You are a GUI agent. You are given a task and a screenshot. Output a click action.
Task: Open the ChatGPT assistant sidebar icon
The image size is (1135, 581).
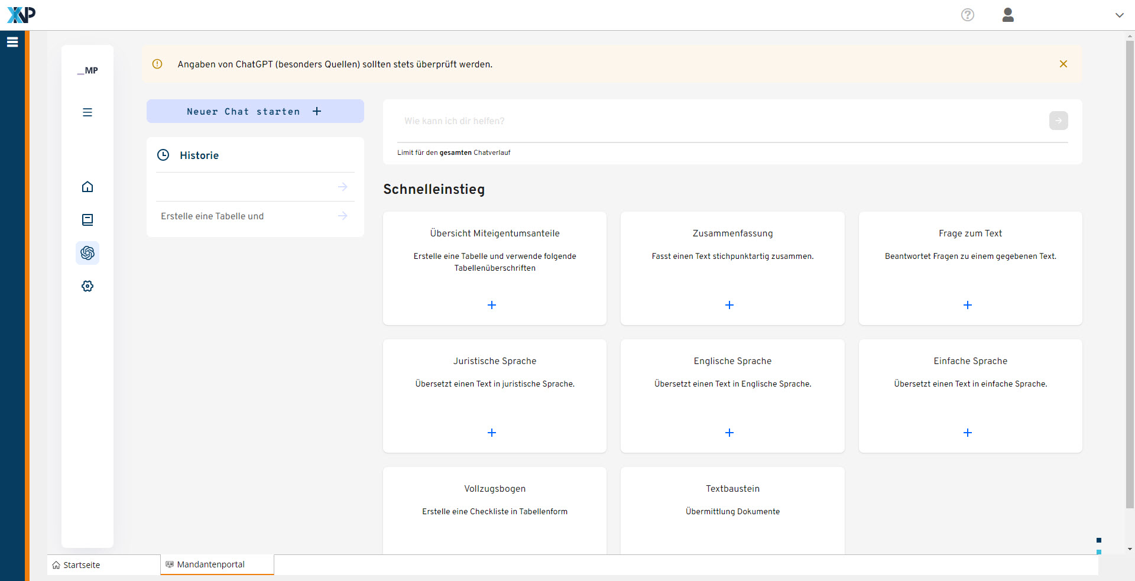[87, 253]
